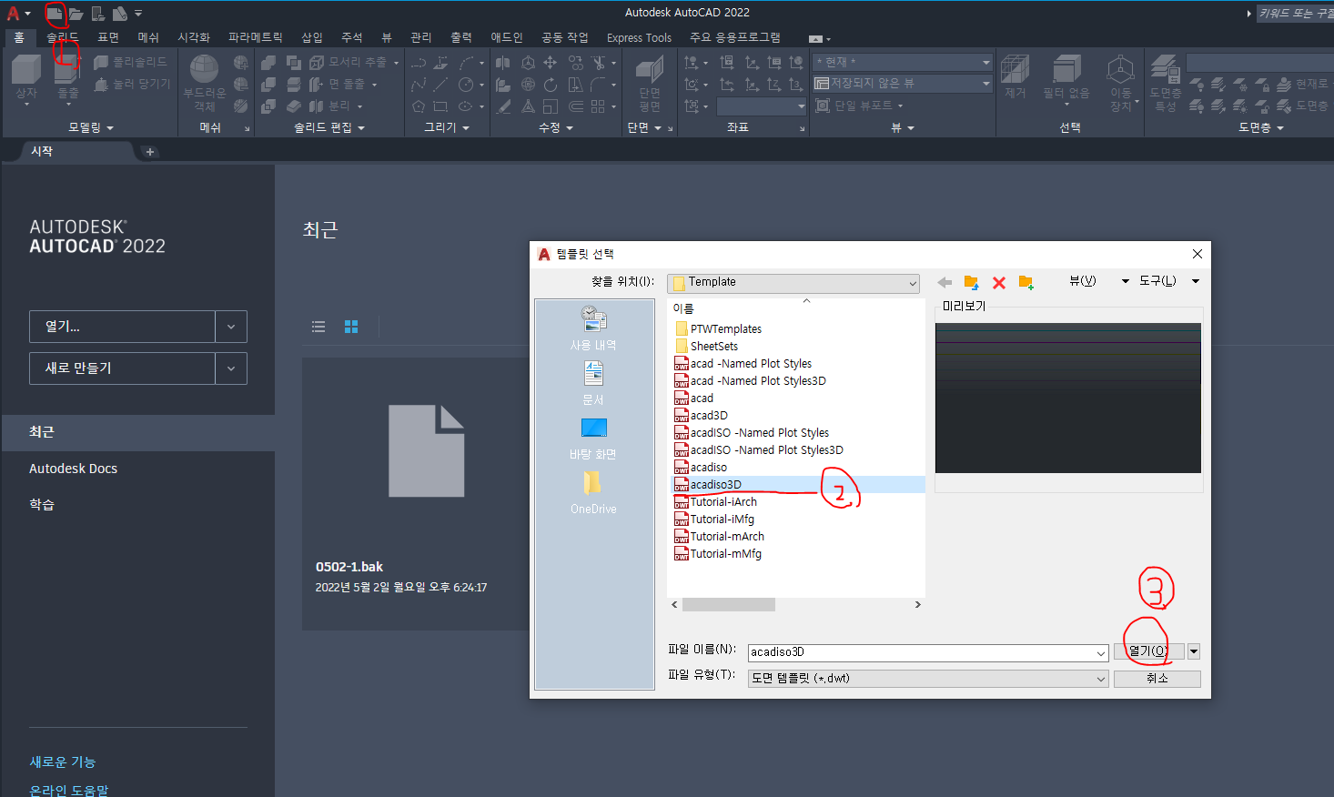1334x797 pixels.
Task: Open 문서 (Documents) place in dialog sidebar
Action: [x=593, y=383]
